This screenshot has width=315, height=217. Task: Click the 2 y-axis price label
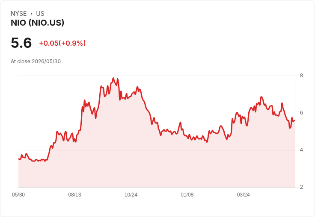(301, 187)
